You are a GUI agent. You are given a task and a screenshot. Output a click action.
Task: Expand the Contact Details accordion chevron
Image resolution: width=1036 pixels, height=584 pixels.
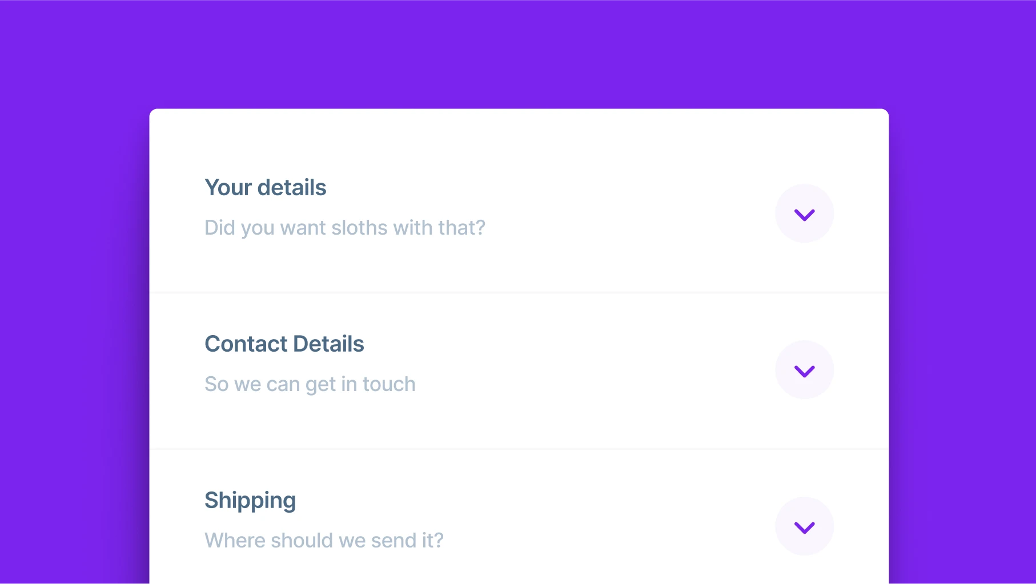point(804,370)
